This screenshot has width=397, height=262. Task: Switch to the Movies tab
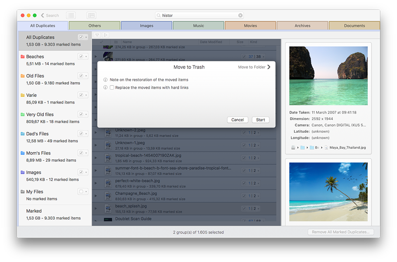click(x=250, y=26)
